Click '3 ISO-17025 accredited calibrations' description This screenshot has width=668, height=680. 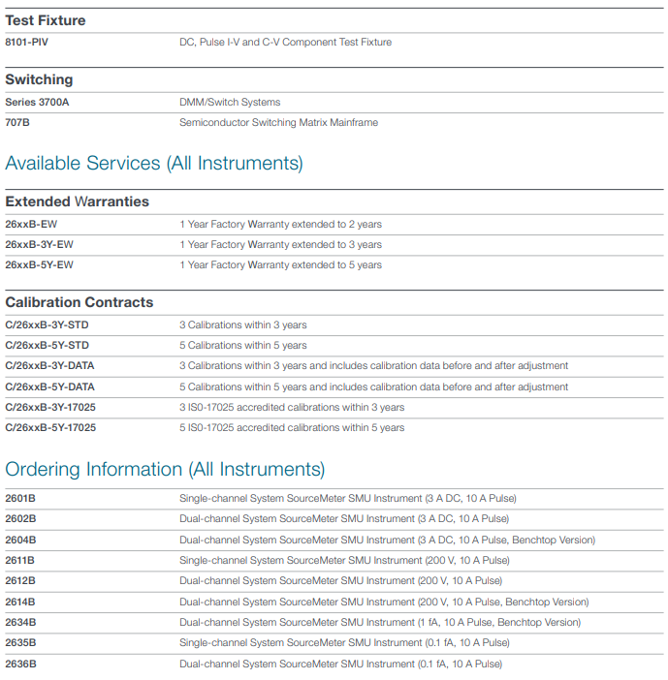(x=292, y=407)
